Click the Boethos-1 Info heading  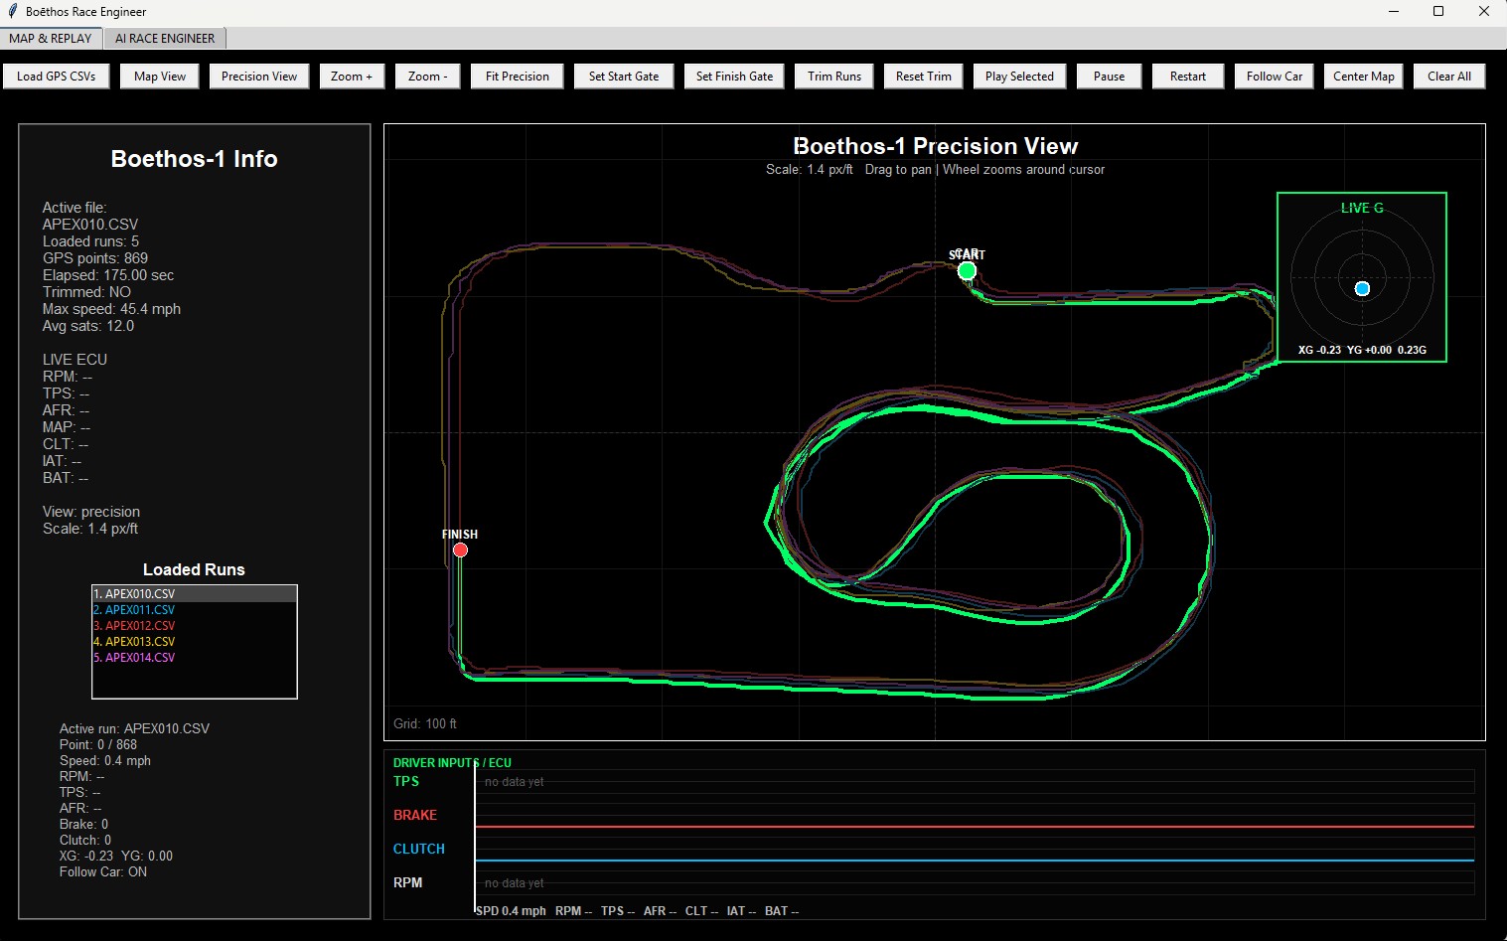pyautogui.click(x=195, y=159)
